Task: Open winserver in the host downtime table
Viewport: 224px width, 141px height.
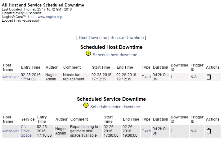Action: click(x=11, y=77)
